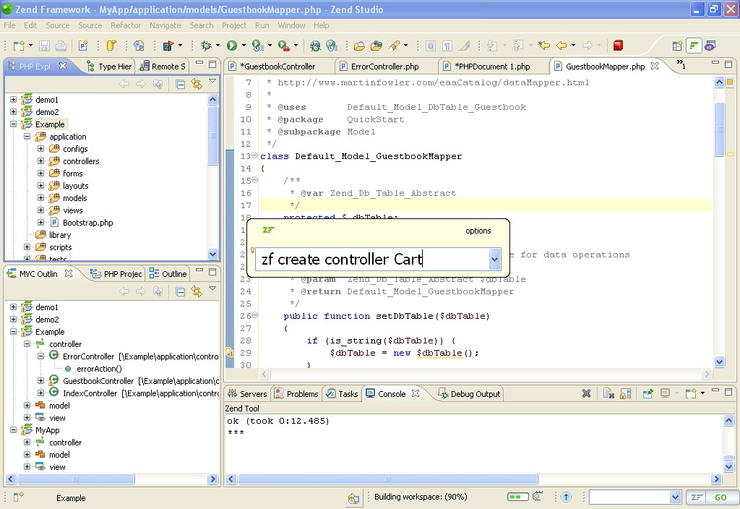740x509 pixels.
Task: Click Collapse All in MVC Outline
Action: coord(180,292)
